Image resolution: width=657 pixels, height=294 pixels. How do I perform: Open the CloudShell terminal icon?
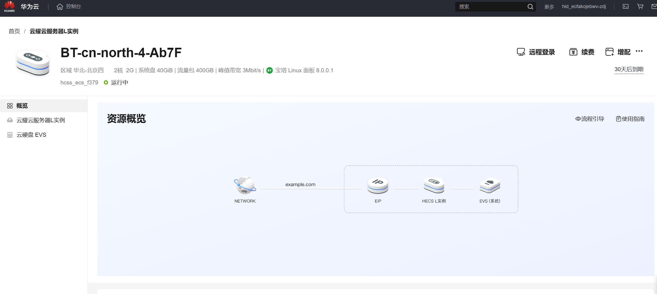pos(626,6)
